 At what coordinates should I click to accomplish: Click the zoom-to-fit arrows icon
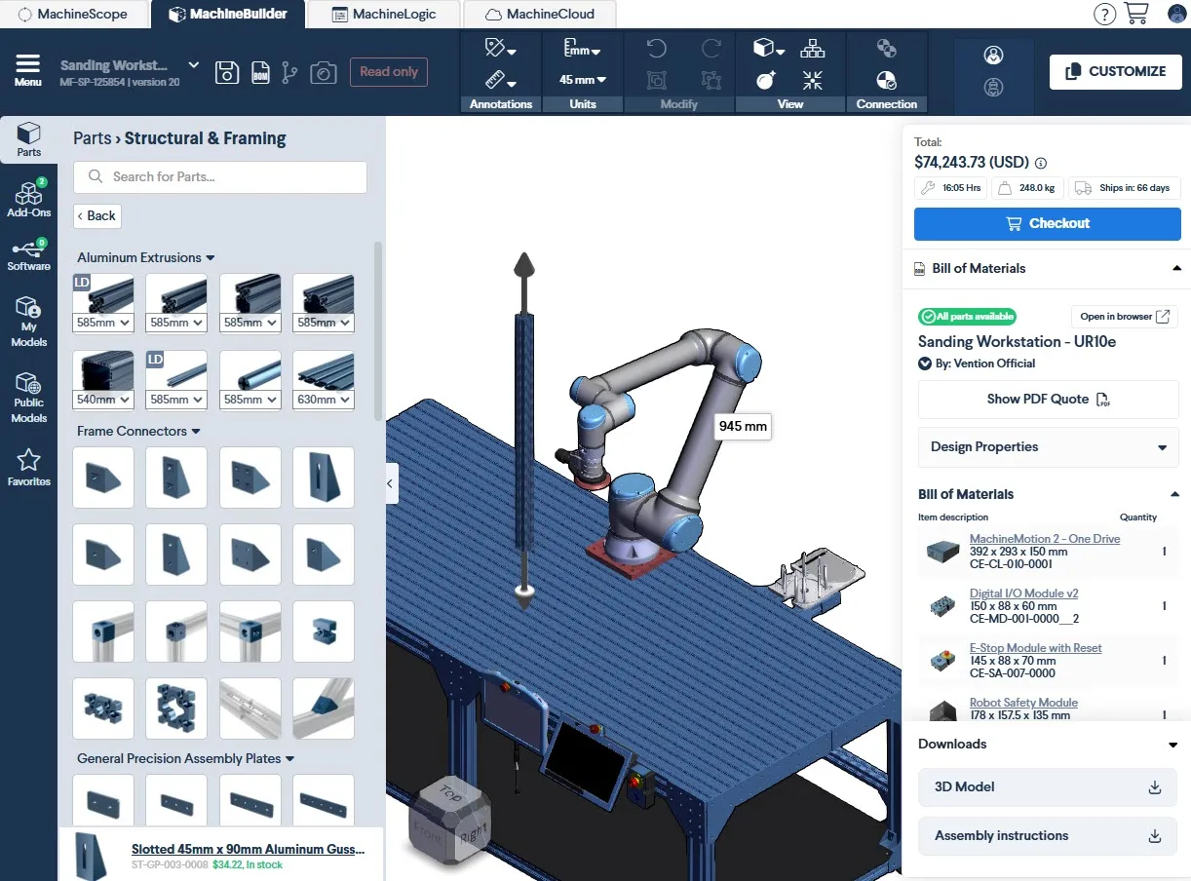point(812,80)
